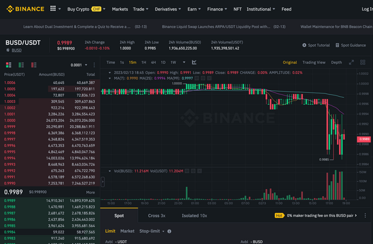Set chart interval to 1D
Viewport: 373px width, 244px height.
[x=163, y=62]
